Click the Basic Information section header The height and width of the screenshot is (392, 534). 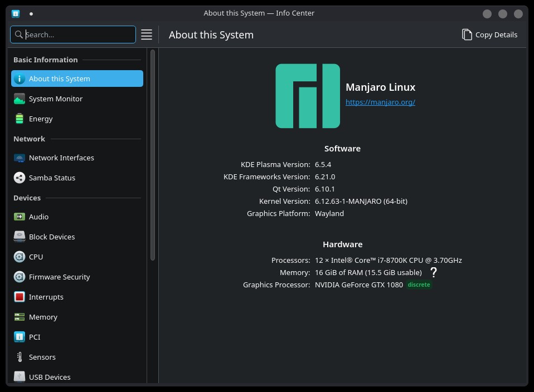point(46,60)
